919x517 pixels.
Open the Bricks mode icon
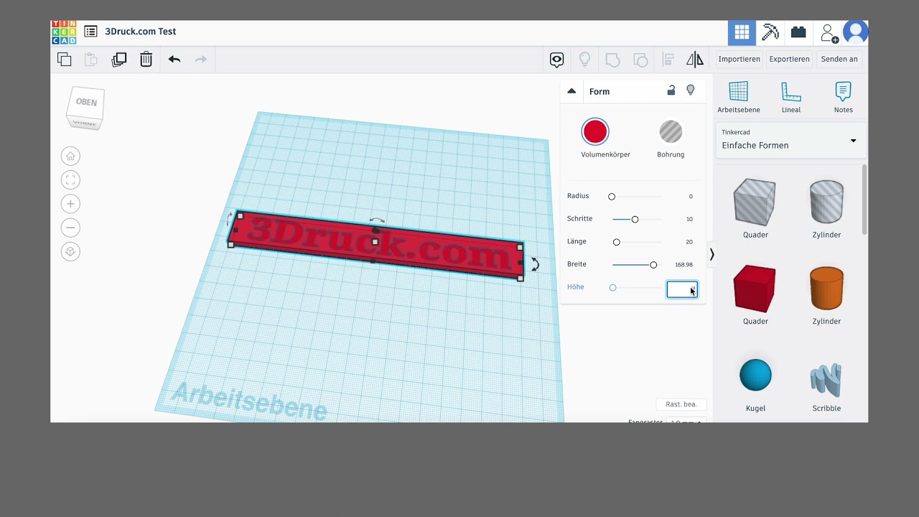click(798, 32)
